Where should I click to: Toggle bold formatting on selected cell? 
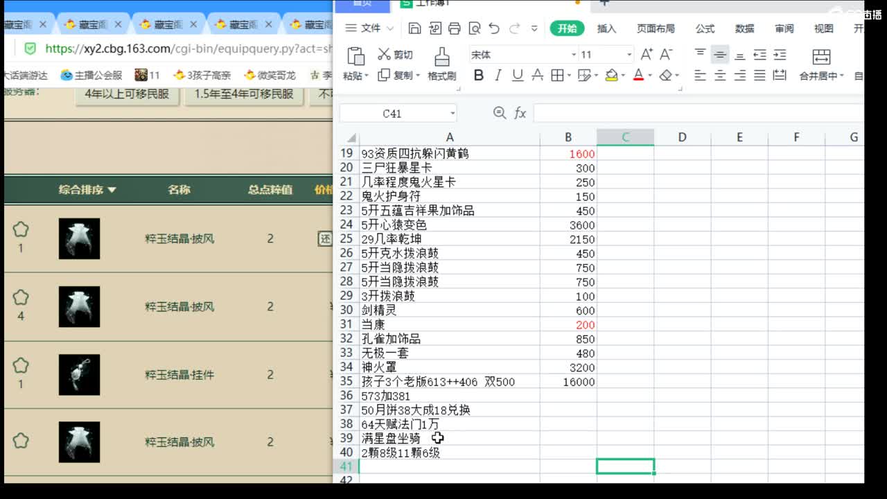tap(478, 76)
